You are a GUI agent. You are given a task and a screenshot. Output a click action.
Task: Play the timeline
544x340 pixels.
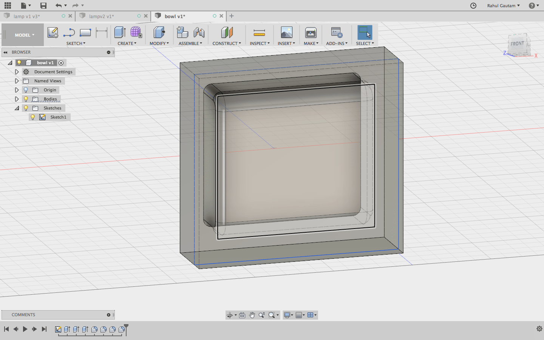(x=25, y=329)
